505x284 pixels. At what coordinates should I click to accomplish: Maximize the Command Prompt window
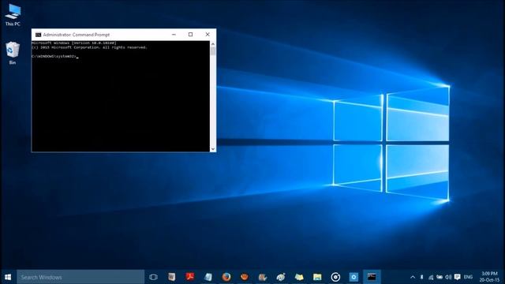[x=191, y=35]
